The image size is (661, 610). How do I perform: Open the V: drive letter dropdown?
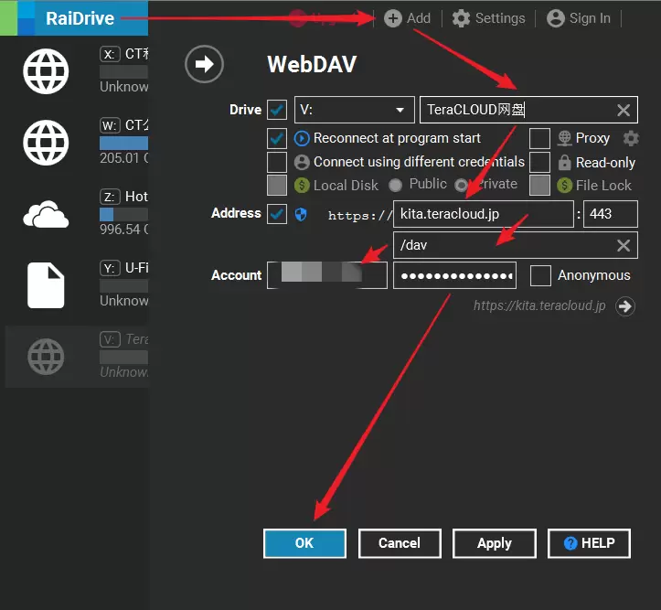354,110
